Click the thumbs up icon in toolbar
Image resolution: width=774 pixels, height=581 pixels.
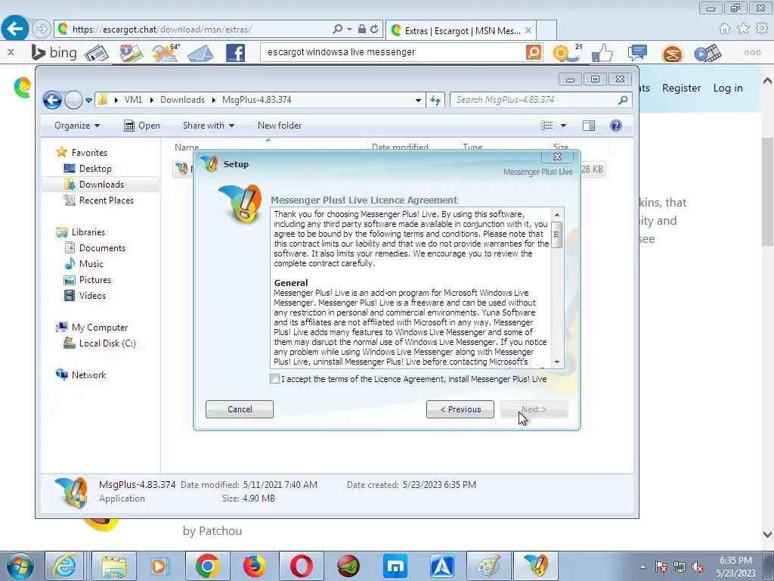(602, 53)
